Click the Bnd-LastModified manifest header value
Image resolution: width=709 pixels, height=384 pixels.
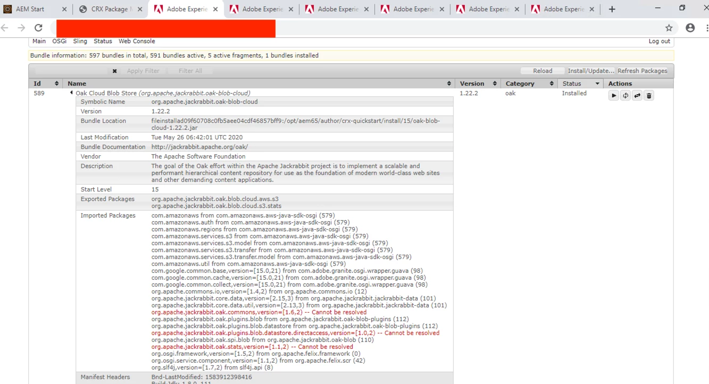pyautogui.click(x=202, y=377)
